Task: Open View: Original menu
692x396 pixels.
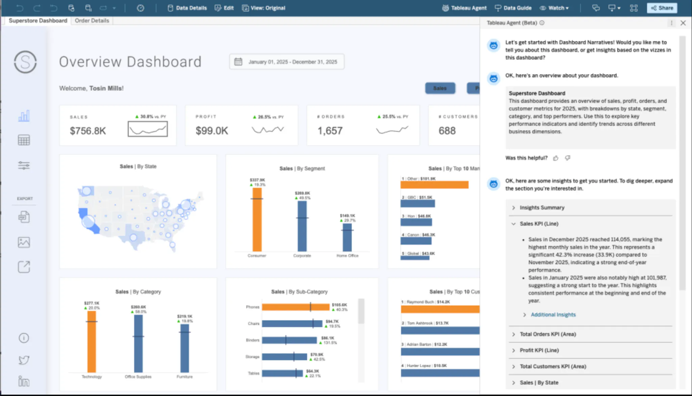Action: [x=264, y=8]
